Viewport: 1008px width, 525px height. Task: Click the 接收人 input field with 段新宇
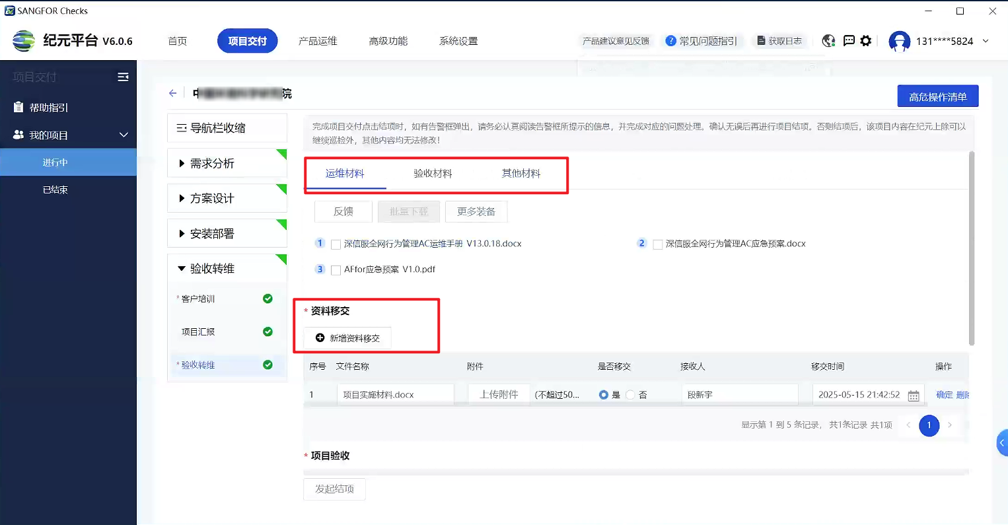tap(739, 395)
